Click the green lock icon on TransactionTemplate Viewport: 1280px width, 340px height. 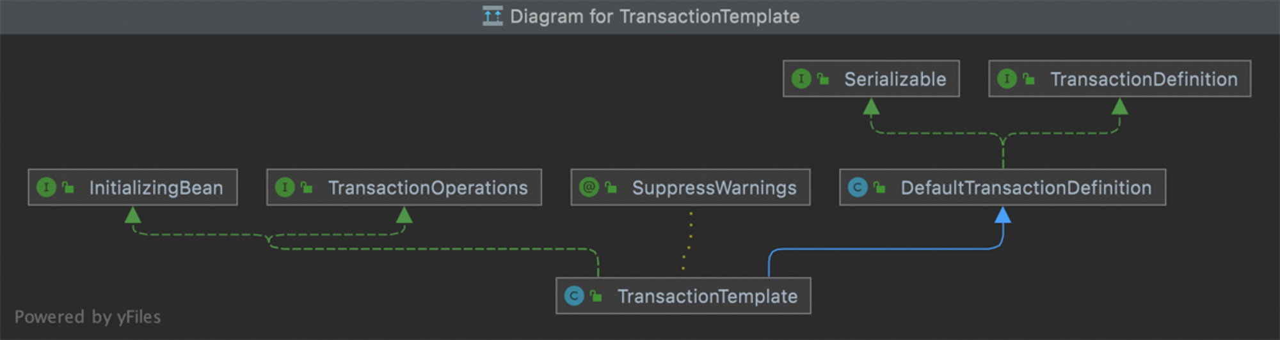click(596, 296)
